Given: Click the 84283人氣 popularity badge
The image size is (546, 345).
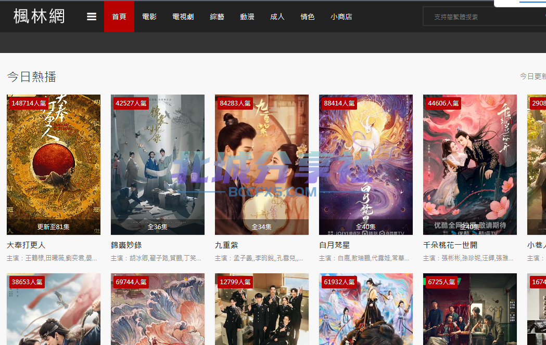Looking at the screenshot, I should (x=235, y=103).
